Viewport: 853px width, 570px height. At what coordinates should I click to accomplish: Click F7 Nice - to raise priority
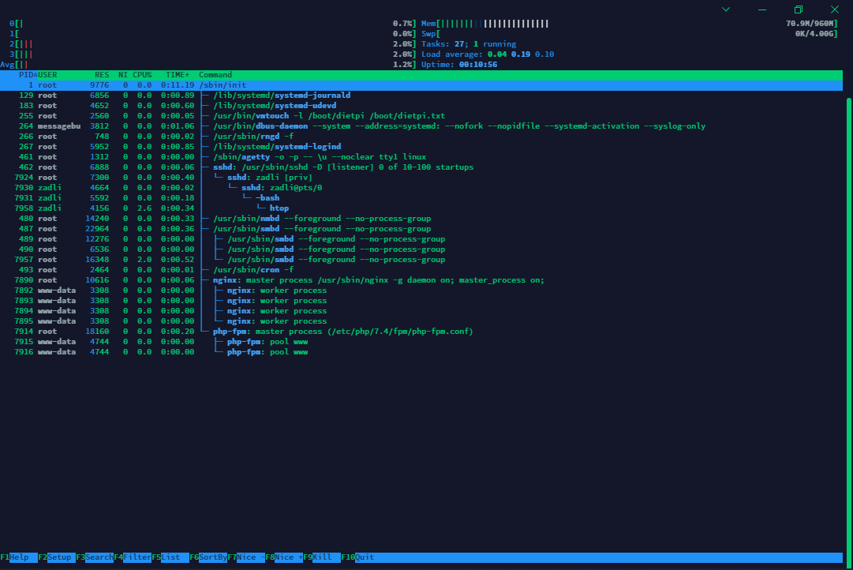246,557
